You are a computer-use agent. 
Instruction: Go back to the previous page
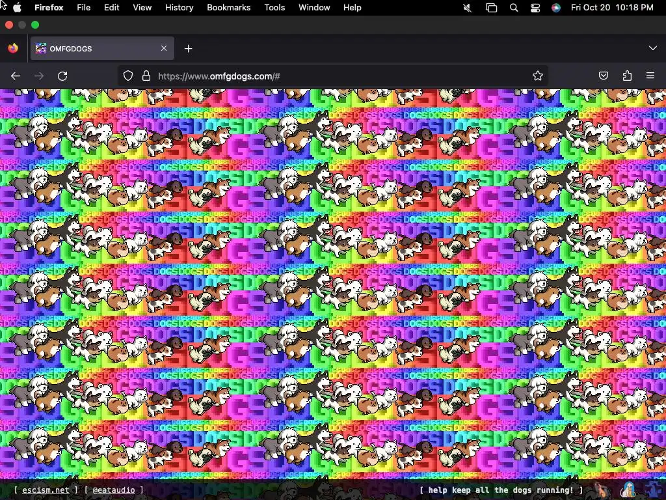[x=16, y=76]
